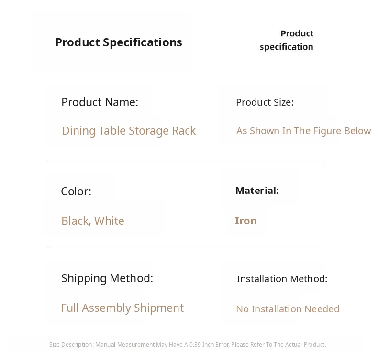Click the "Product Size:" label
Image resolution: width=378 pixels, height=361 pixels.
(265, 102)
